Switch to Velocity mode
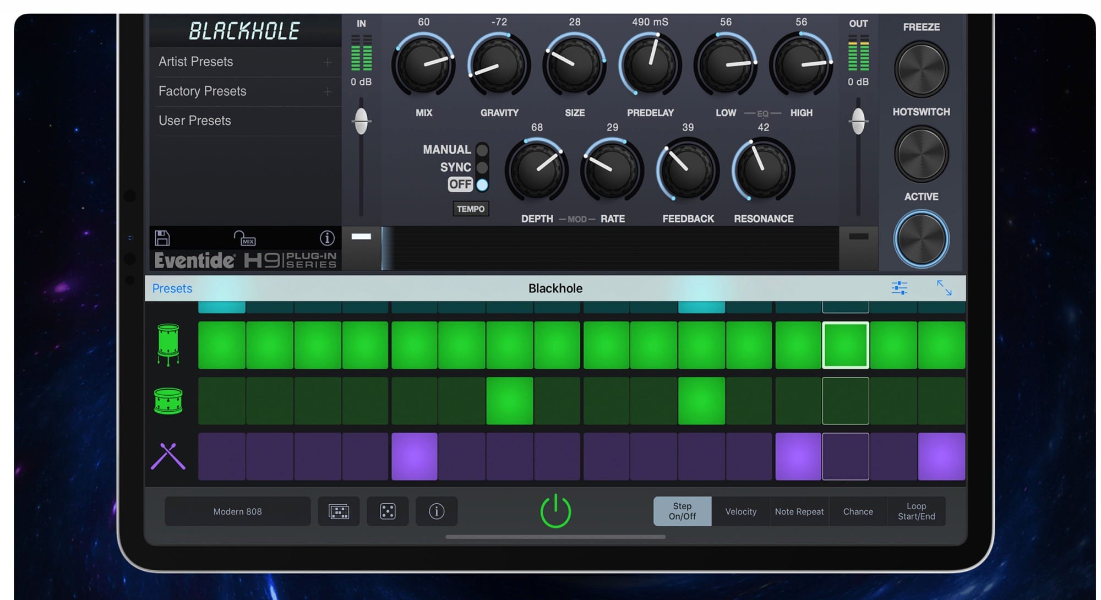1101x600 pixels. (741, 511)
